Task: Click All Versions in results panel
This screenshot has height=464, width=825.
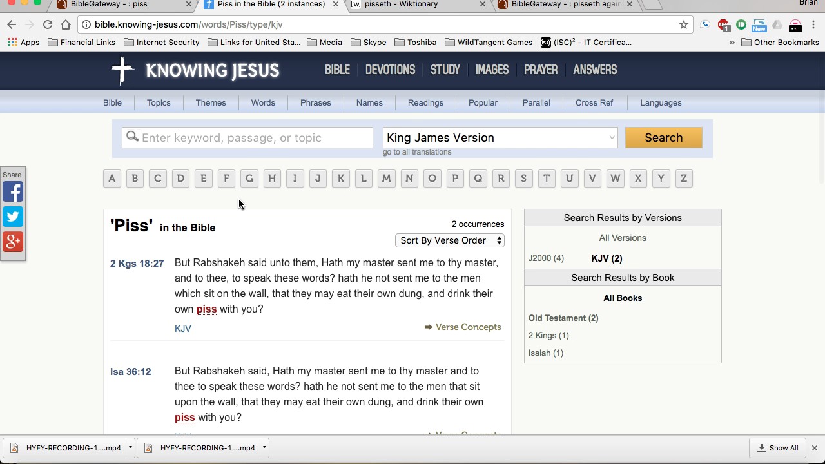Action: pyautogui.click(x=623, y=238)
